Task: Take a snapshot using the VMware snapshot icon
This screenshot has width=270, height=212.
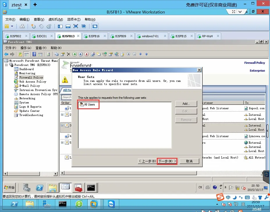Action: point(33,27)
